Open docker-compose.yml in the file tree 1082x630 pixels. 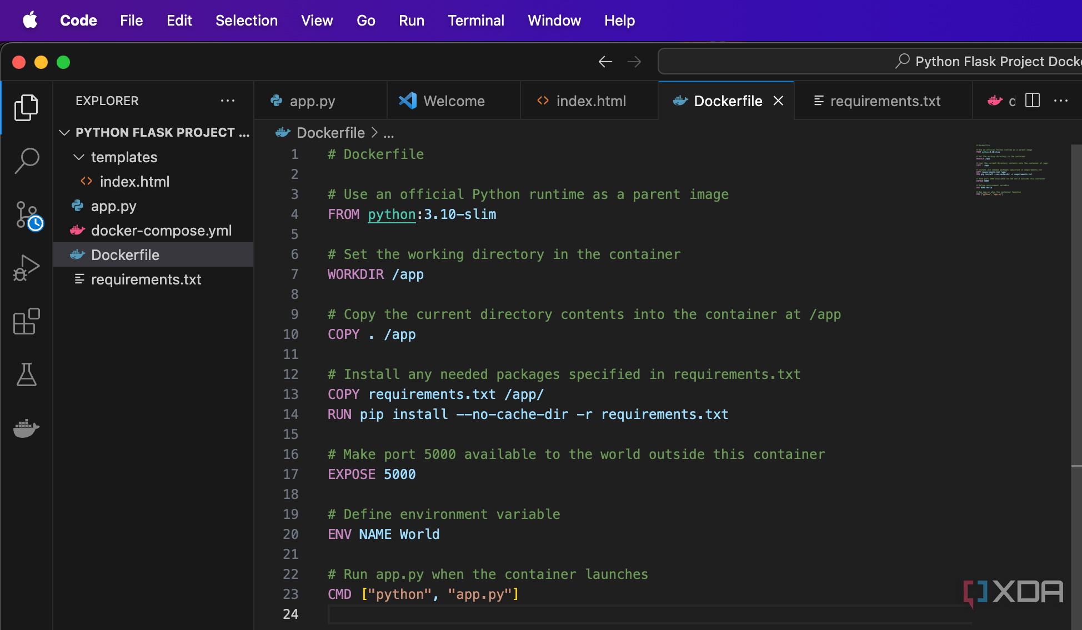click(x=161, y=231)
